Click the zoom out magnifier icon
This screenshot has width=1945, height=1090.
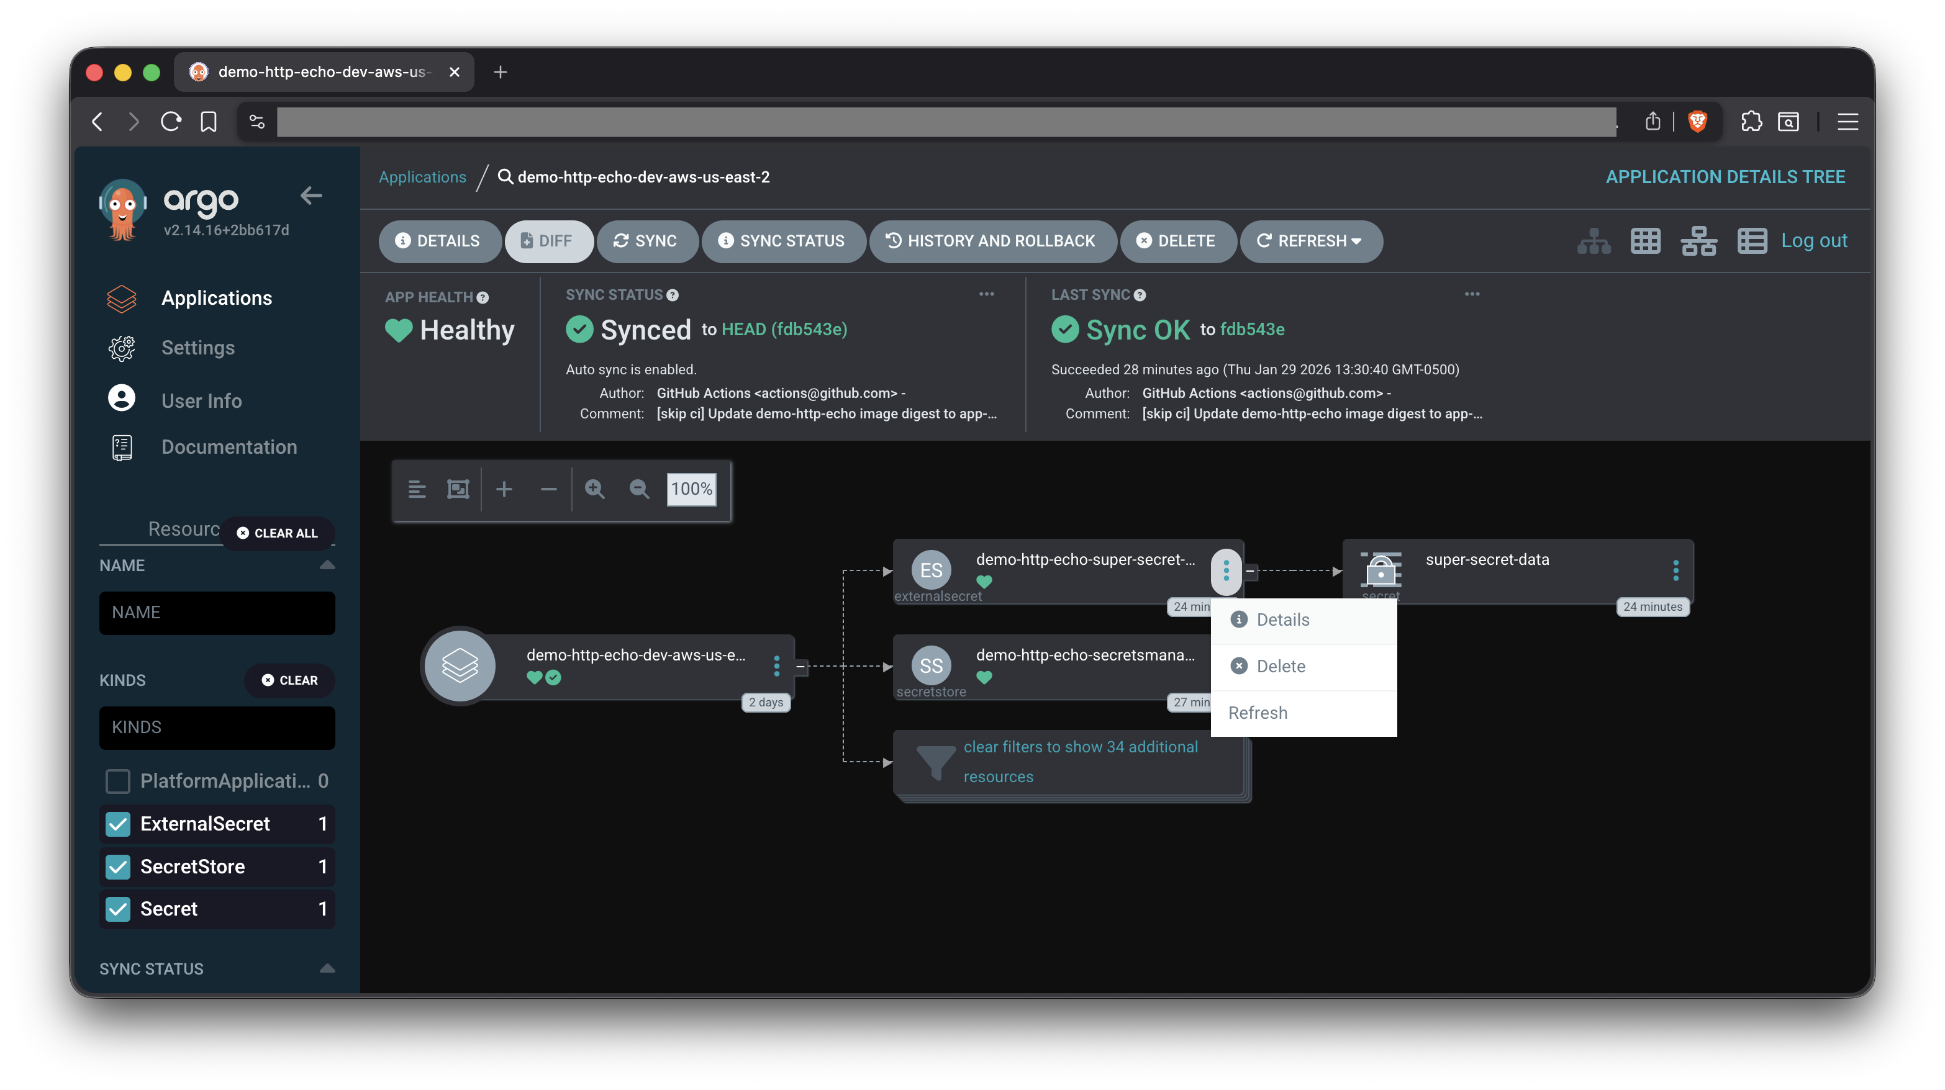639,489
